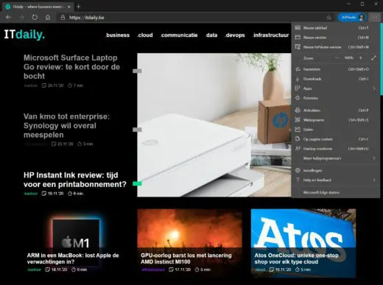The image size is (383, 285).
Task: Open the .cloud navigation link
Action: [145, 35]
